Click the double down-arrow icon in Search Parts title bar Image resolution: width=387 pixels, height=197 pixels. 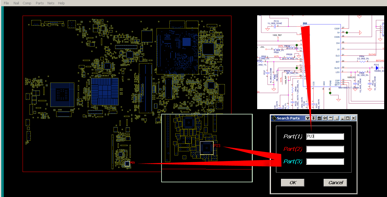[313, 118]
